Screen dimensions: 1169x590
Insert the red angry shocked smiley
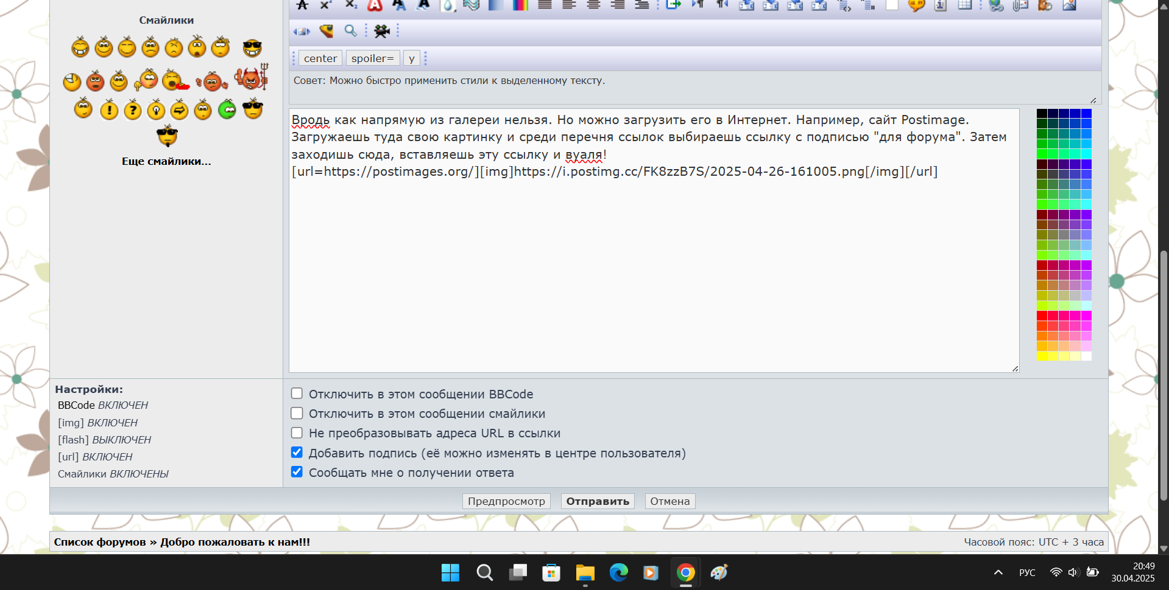(x=95, y=80)
